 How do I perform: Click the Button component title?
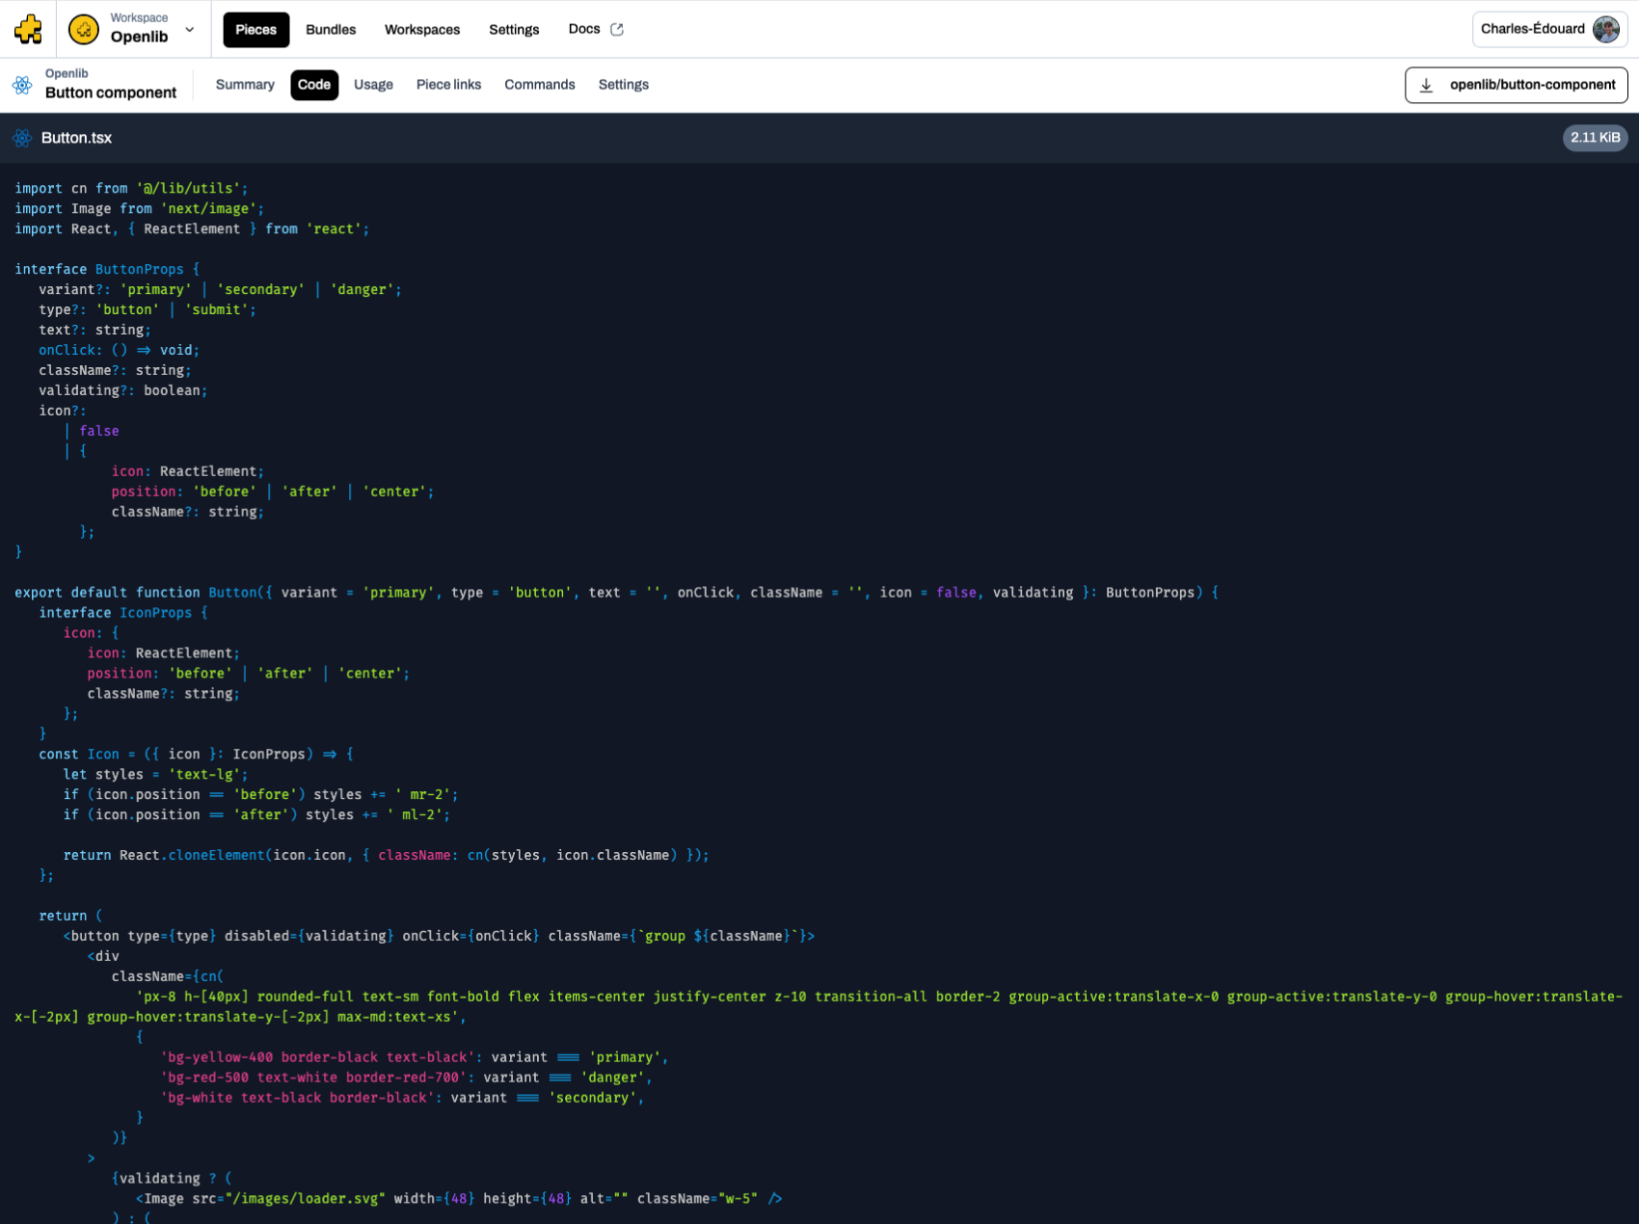click(111, 93)
